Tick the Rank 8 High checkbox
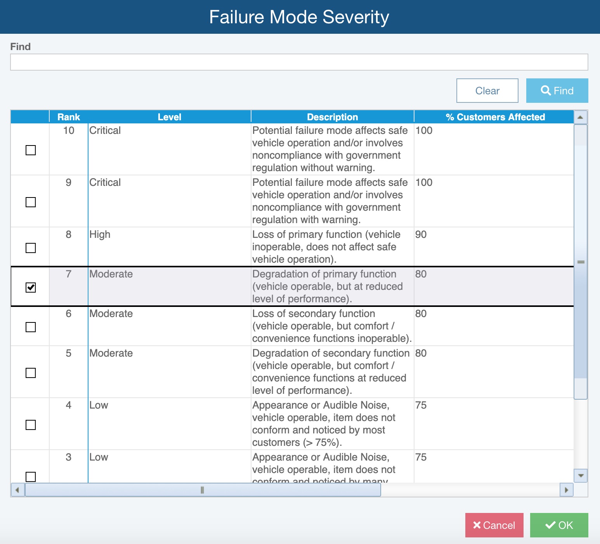This screenshot has height=544, width=600. click(31, 248)
